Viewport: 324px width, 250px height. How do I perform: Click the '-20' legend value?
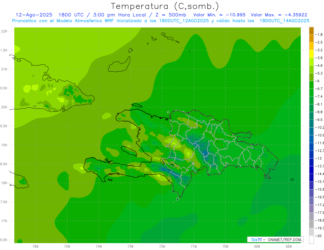[x=319, y=236]
